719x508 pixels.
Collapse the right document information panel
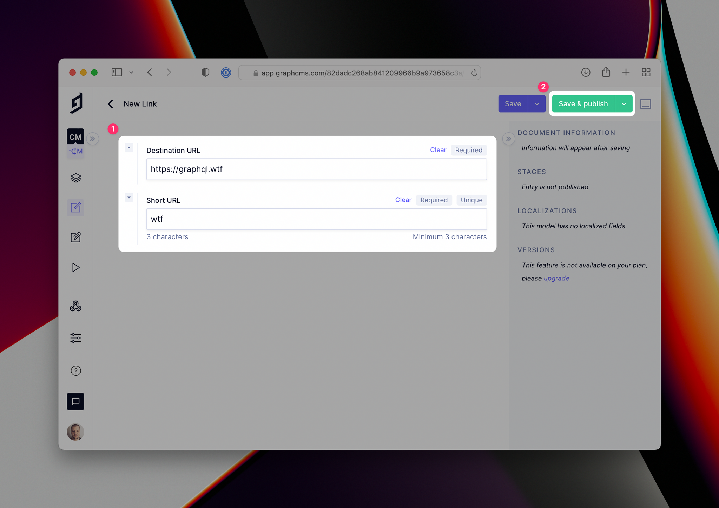(509, 139)
